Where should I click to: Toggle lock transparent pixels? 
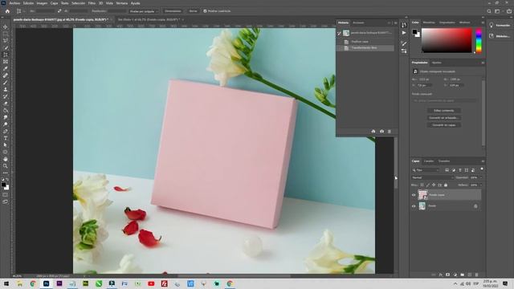(422, 185)
